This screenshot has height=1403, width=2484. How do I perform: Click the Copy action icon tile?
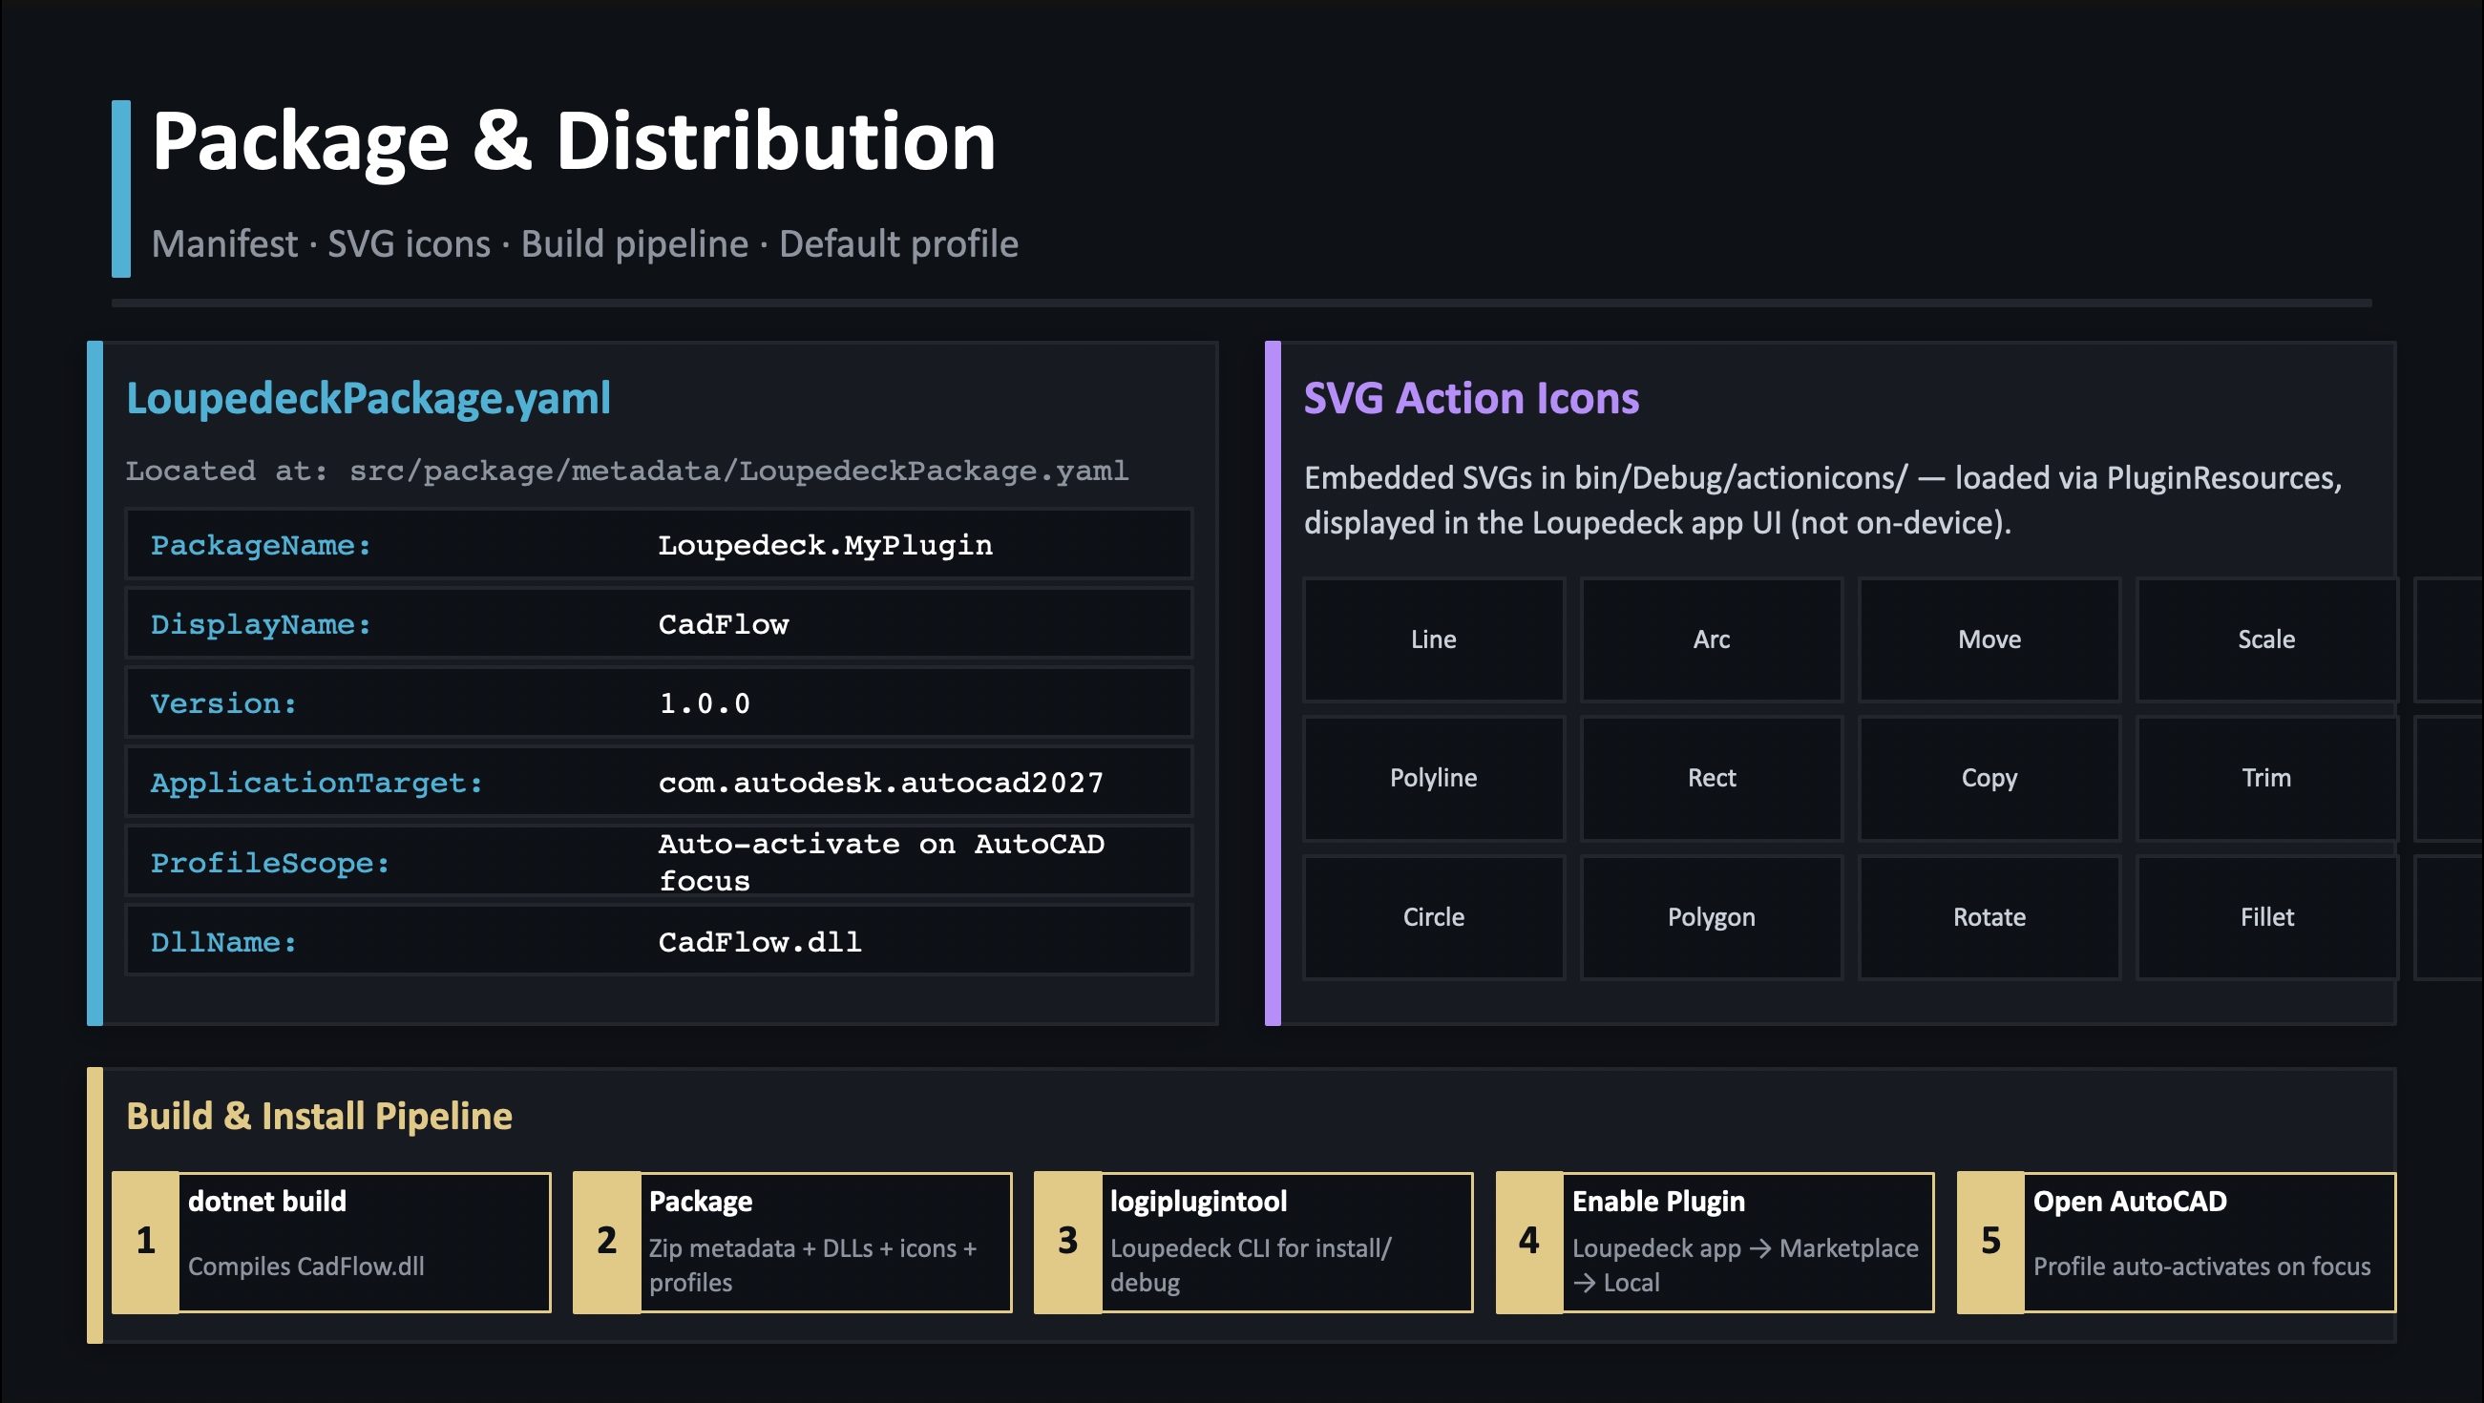1989,778
